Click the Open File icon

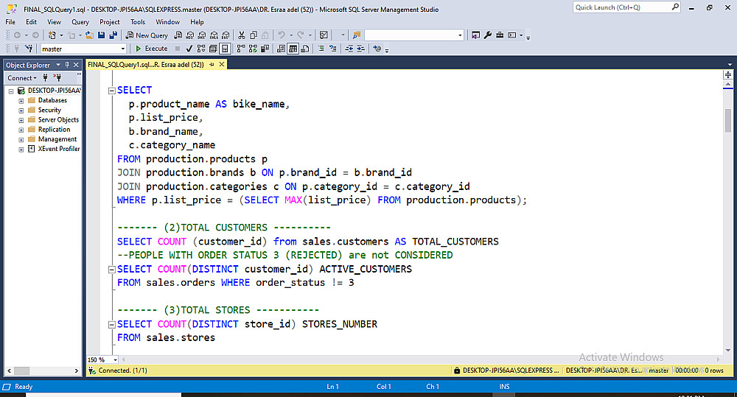point(89,35)
